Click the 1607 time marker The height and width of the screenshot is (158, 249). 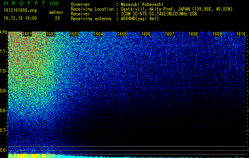[169, 34]
